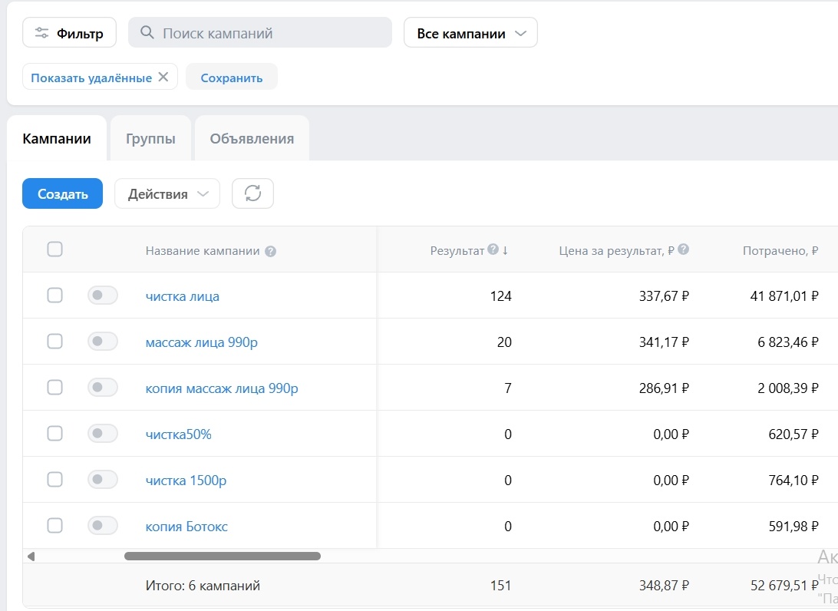The image size is (838, 611).
Task: Open the Все кампании dropdown
Action: click(470, 32)
